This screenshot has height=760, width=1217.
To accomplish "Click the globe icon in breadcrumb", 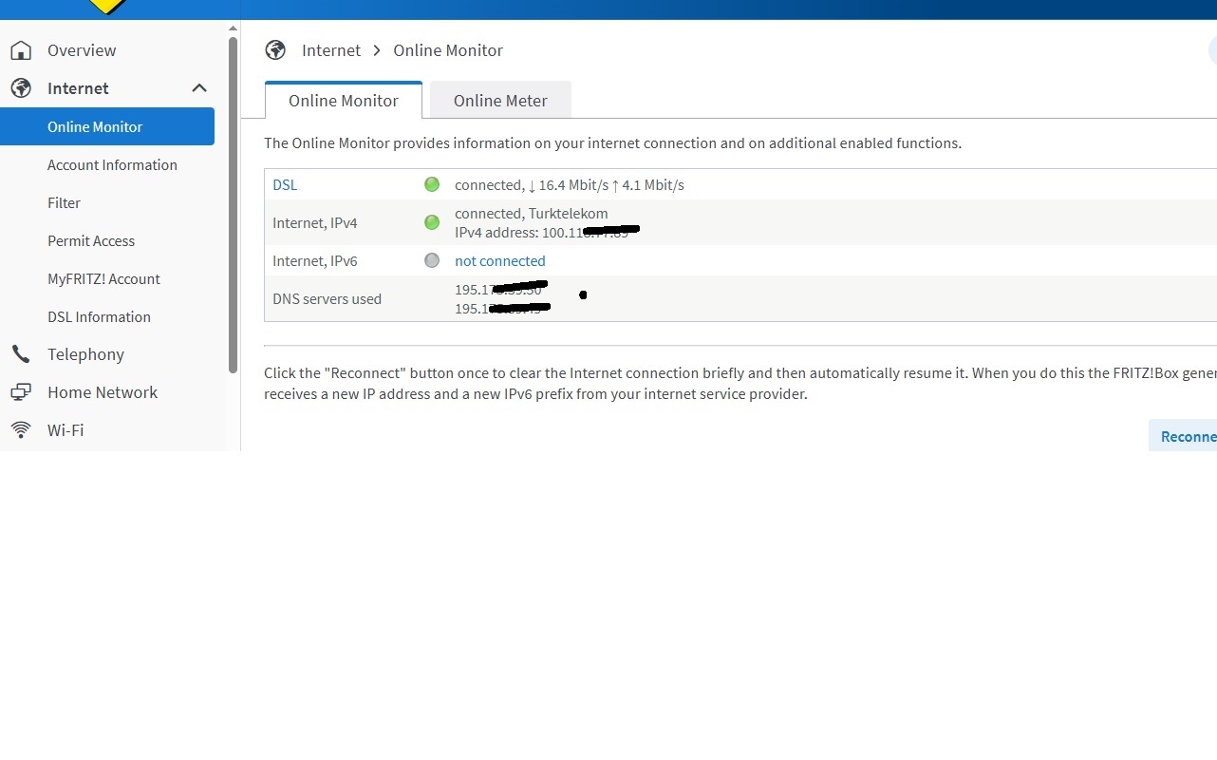I will 275,50.
